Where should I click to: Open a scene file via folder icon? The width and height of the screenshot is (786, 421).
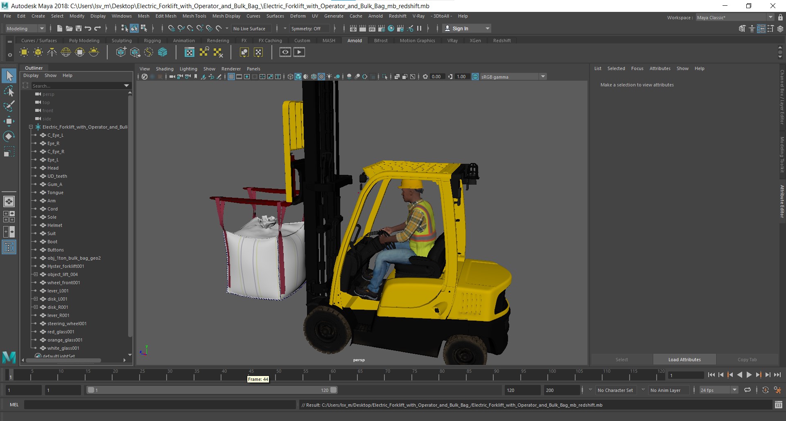pos(69,28)
